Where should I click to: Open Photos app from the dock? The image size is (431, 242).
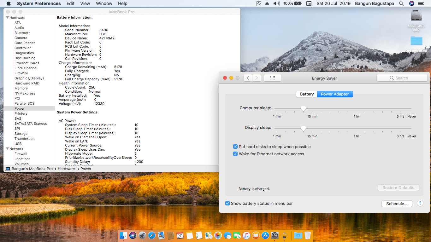point(218,235)
